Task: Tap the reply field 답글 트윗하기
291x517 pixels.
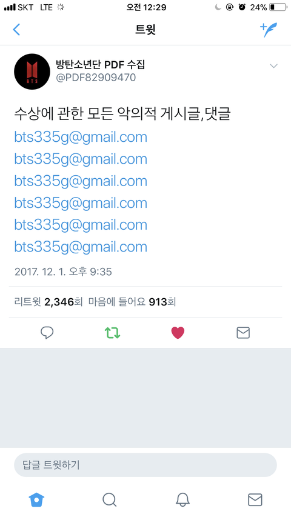Action: click(145, 465)
